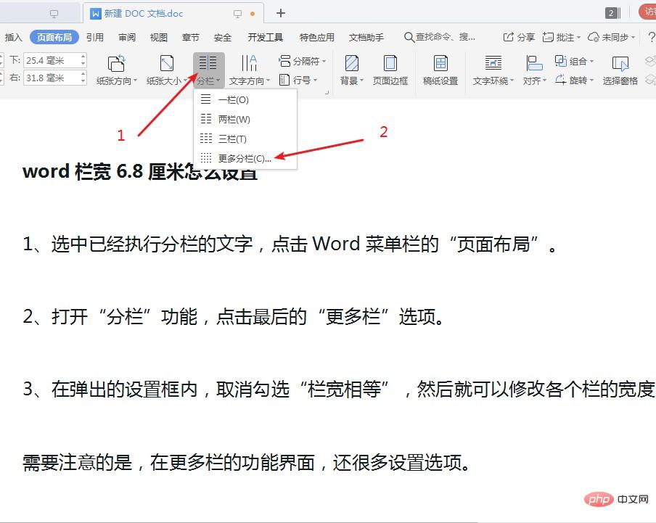The width and height of the screenshot is (656, 523).
Task: Switch to the 引用 ribbon tab
Action: coord(95,38)
